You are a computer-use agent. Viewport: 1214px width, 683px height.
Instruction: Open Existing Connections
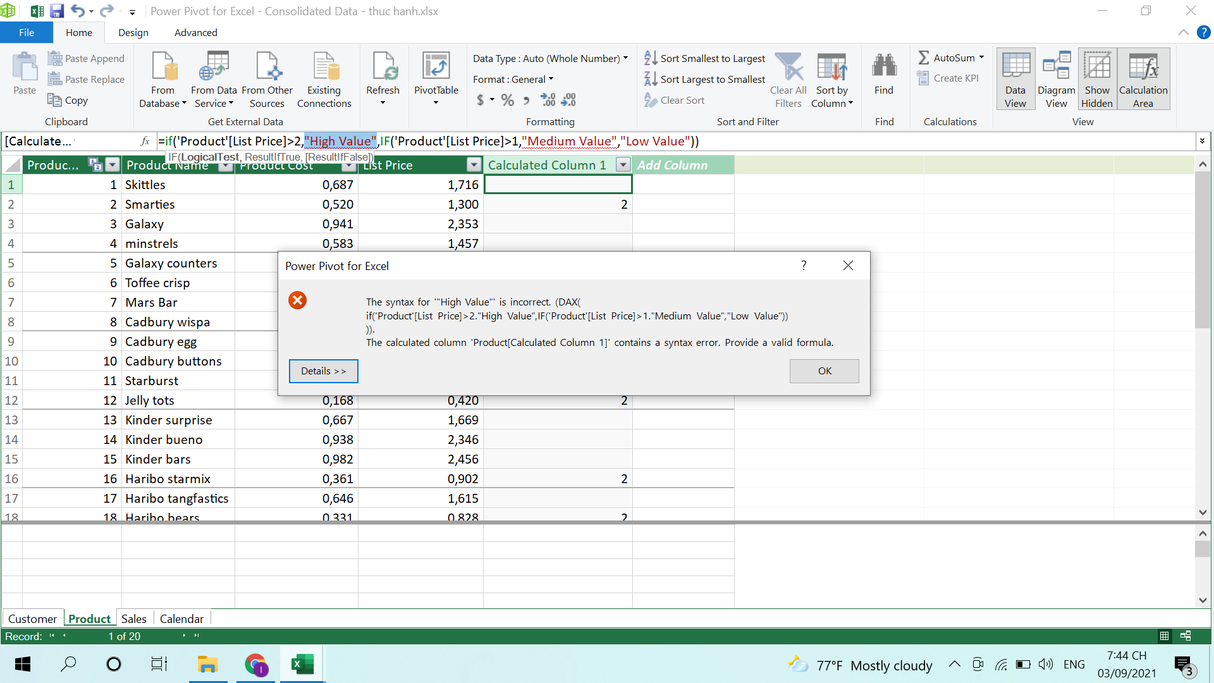pyautogui.click(x=324, y=80)
